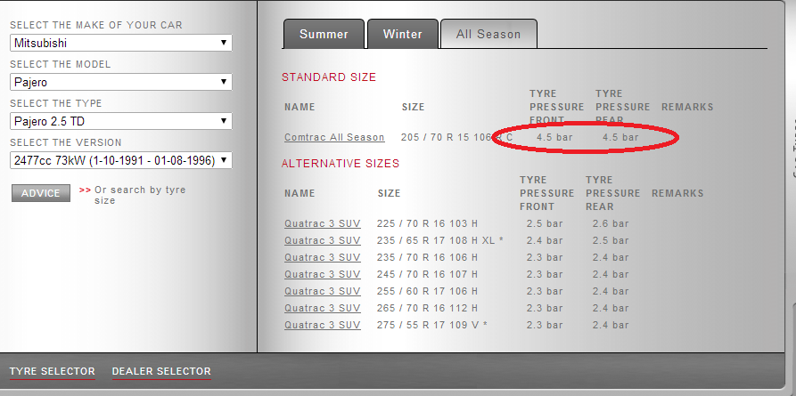Screen dimensions: 796x396
Task: Open the model dropdown showing Pajero
Action: tap(121, 82)
